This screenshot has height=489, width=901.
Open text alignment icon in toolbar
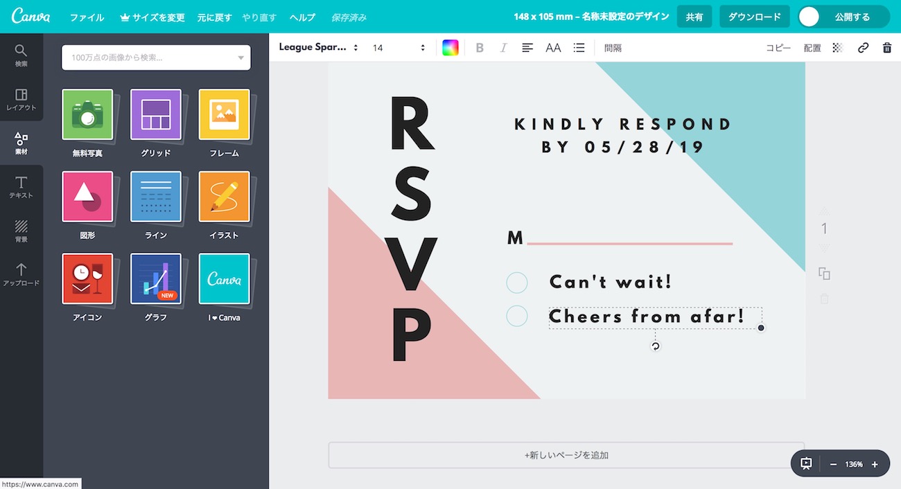point(527,48)
